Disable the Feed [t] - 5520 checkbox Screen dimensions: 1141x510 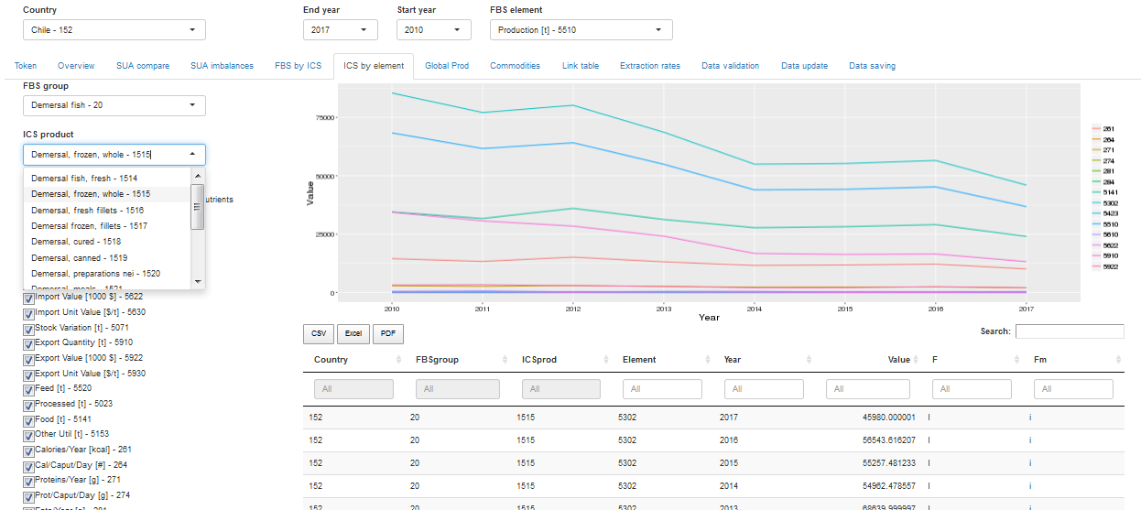coord(28,389)
